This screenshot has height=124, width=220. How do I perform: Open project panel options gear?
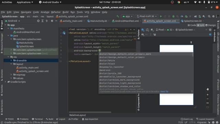tap(52, 21)
